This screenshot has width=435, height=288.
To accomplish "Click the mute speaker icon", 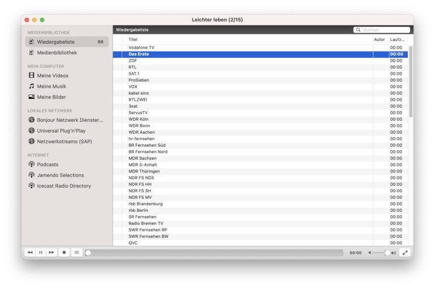I will coord(369,253).
